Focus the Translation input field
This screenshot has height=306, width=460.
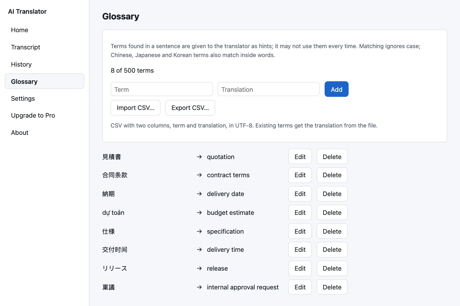[269, 89]
